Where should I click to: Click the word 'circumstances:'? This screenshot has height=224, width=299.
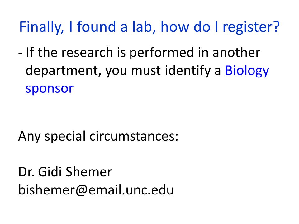point(134,136)
